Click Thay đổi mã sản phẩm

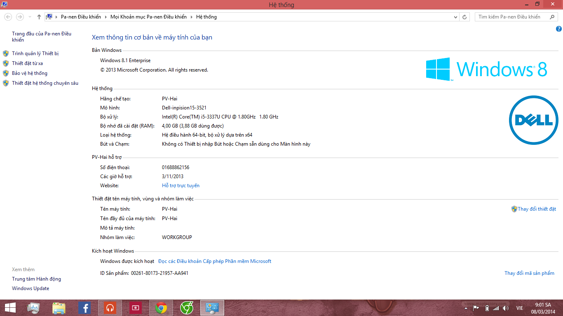point(529,273)
